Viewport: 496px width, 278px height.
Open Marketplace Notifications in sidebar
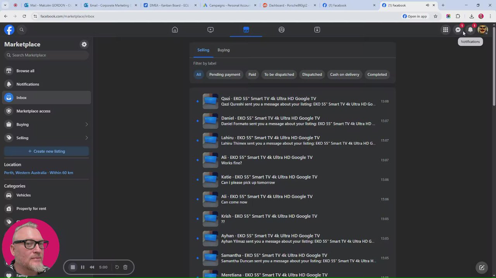(46, 84)
